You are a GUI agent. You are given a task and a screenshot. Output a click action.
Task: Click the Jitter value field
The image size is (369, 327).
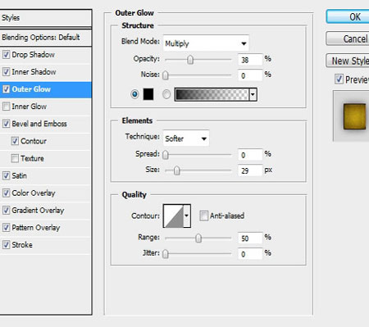point(250,254)
